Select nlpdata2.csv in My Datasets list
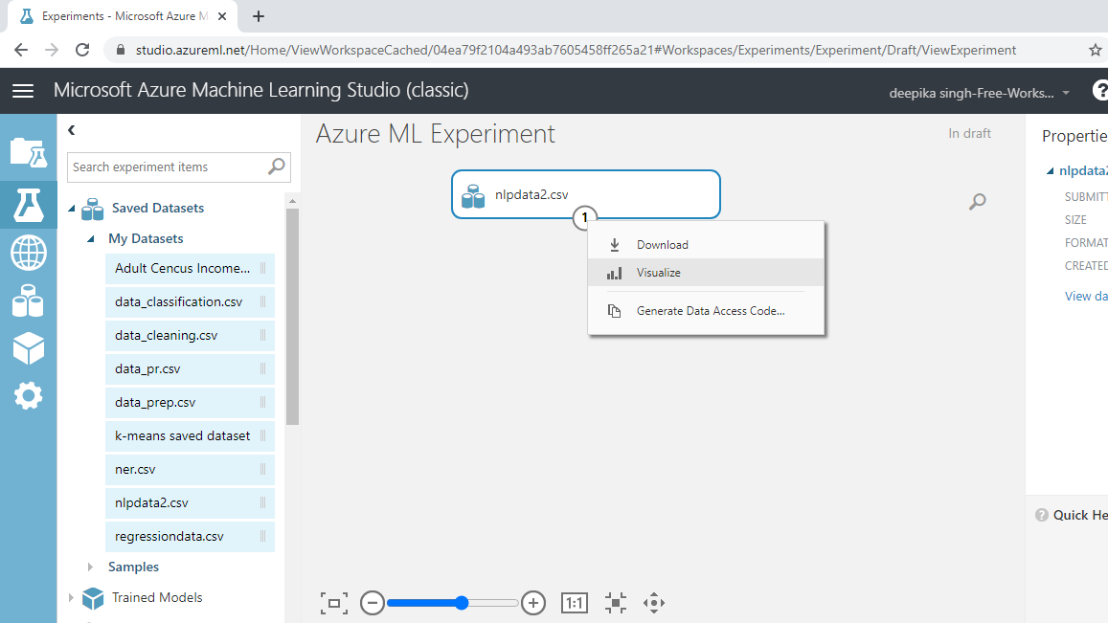This screenshot has width=1108, height=623. pos(190,503)
